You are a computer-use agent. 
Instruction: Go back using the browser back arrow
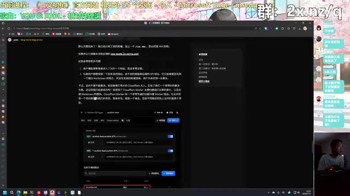[x=3, y=28]
